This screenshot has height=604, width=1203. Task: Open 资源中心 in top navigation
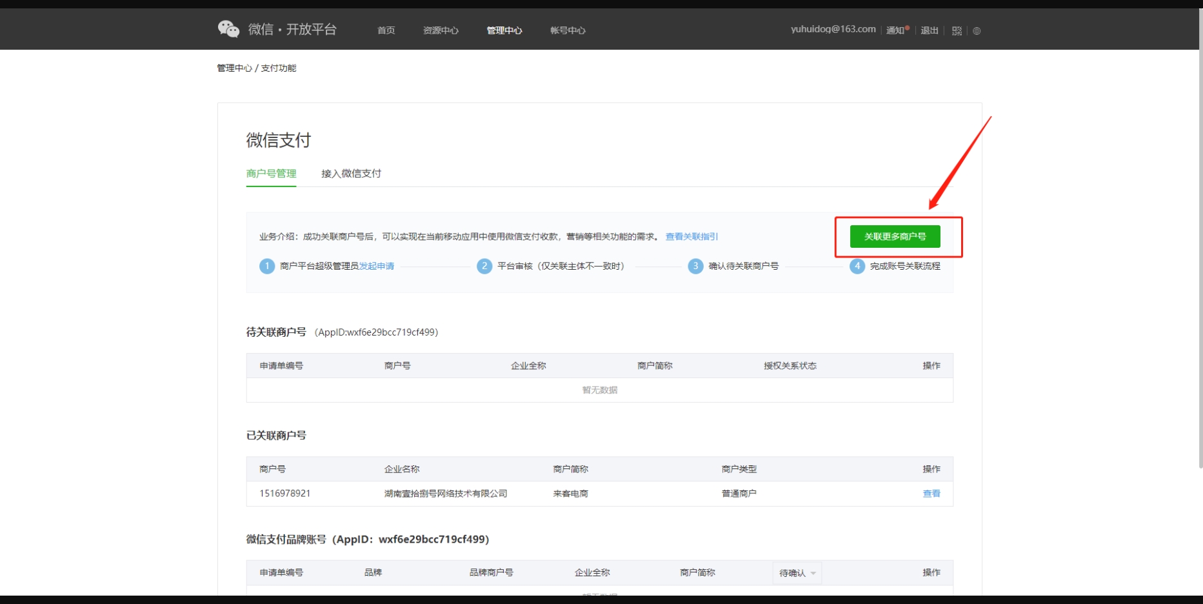click(441, 30)
